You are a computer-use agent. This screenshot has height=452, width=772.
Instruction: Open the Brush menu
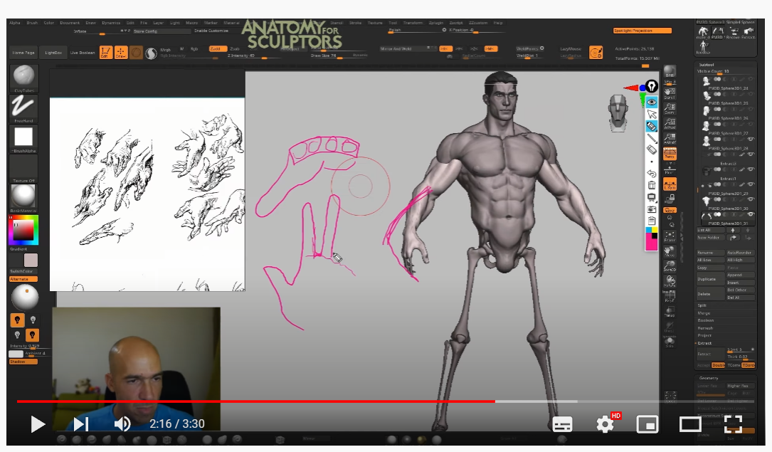click(32, 23)
